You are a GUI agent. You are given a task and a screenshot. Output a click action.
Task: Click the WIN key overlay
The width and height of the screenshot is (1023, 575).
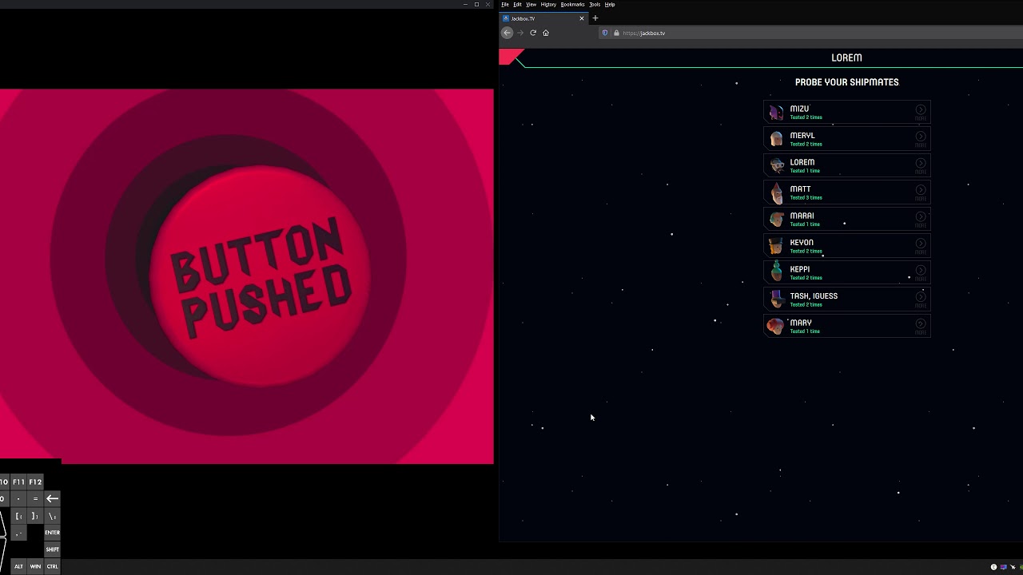35,566
